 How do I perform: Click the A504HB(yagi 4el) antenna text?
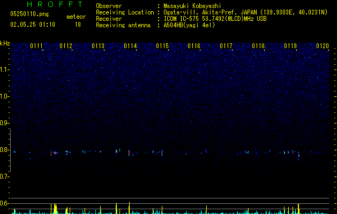[x=189, y=25]
